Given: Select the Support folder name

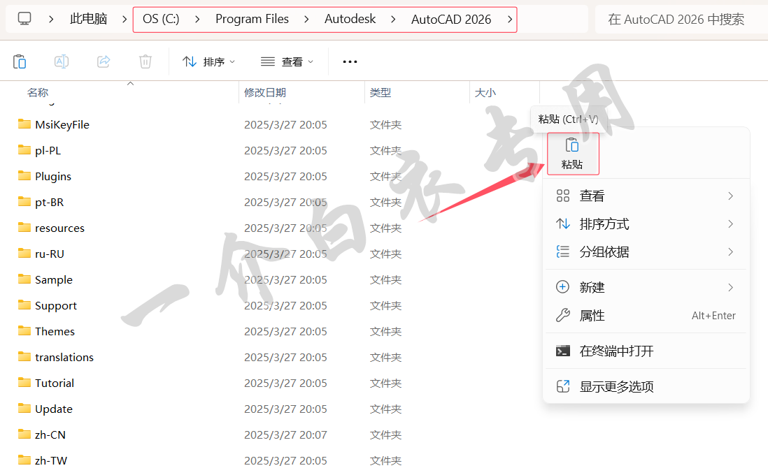Looking at the screenshot, I should tap(56, 306).
